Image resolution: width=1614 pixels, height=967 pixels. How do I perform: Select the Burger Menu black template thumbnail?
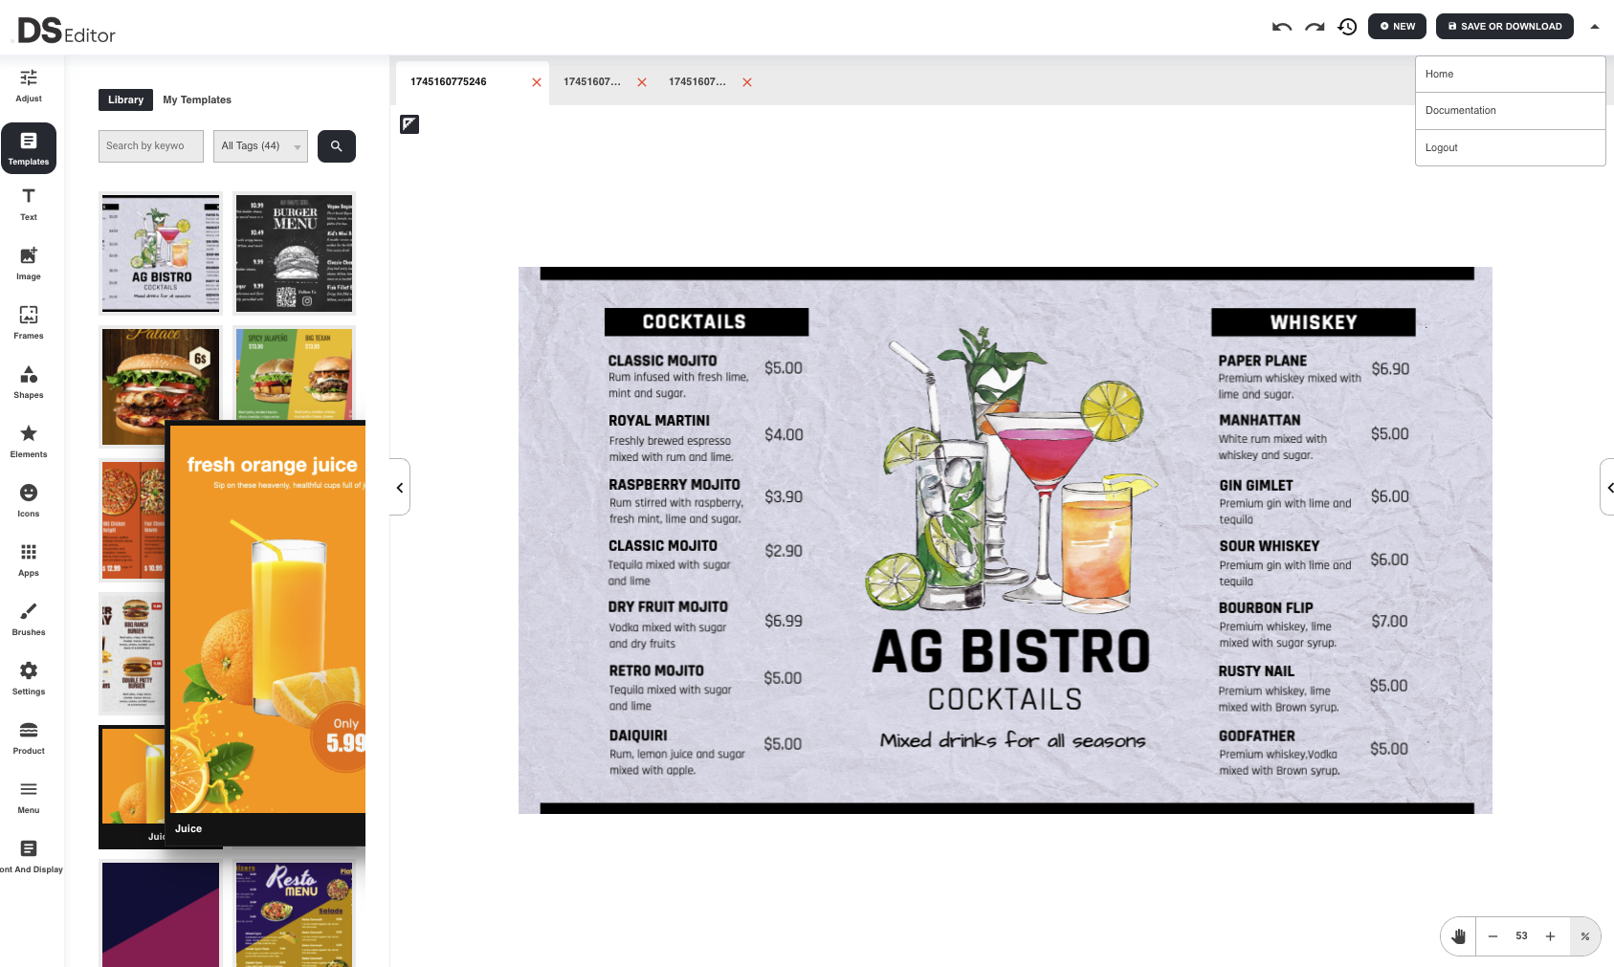point(295,253)
